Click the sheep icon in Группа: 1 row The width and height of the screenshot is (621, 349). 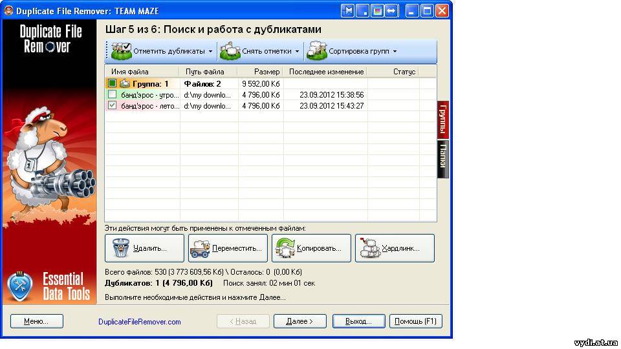pyautogui.click(x=125, y=83)
